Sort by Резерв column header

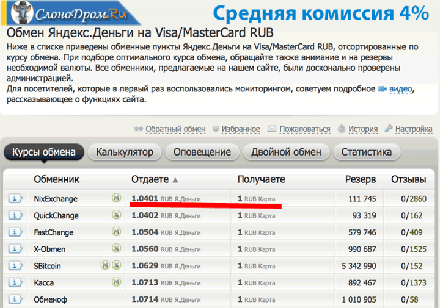[361, 179]
